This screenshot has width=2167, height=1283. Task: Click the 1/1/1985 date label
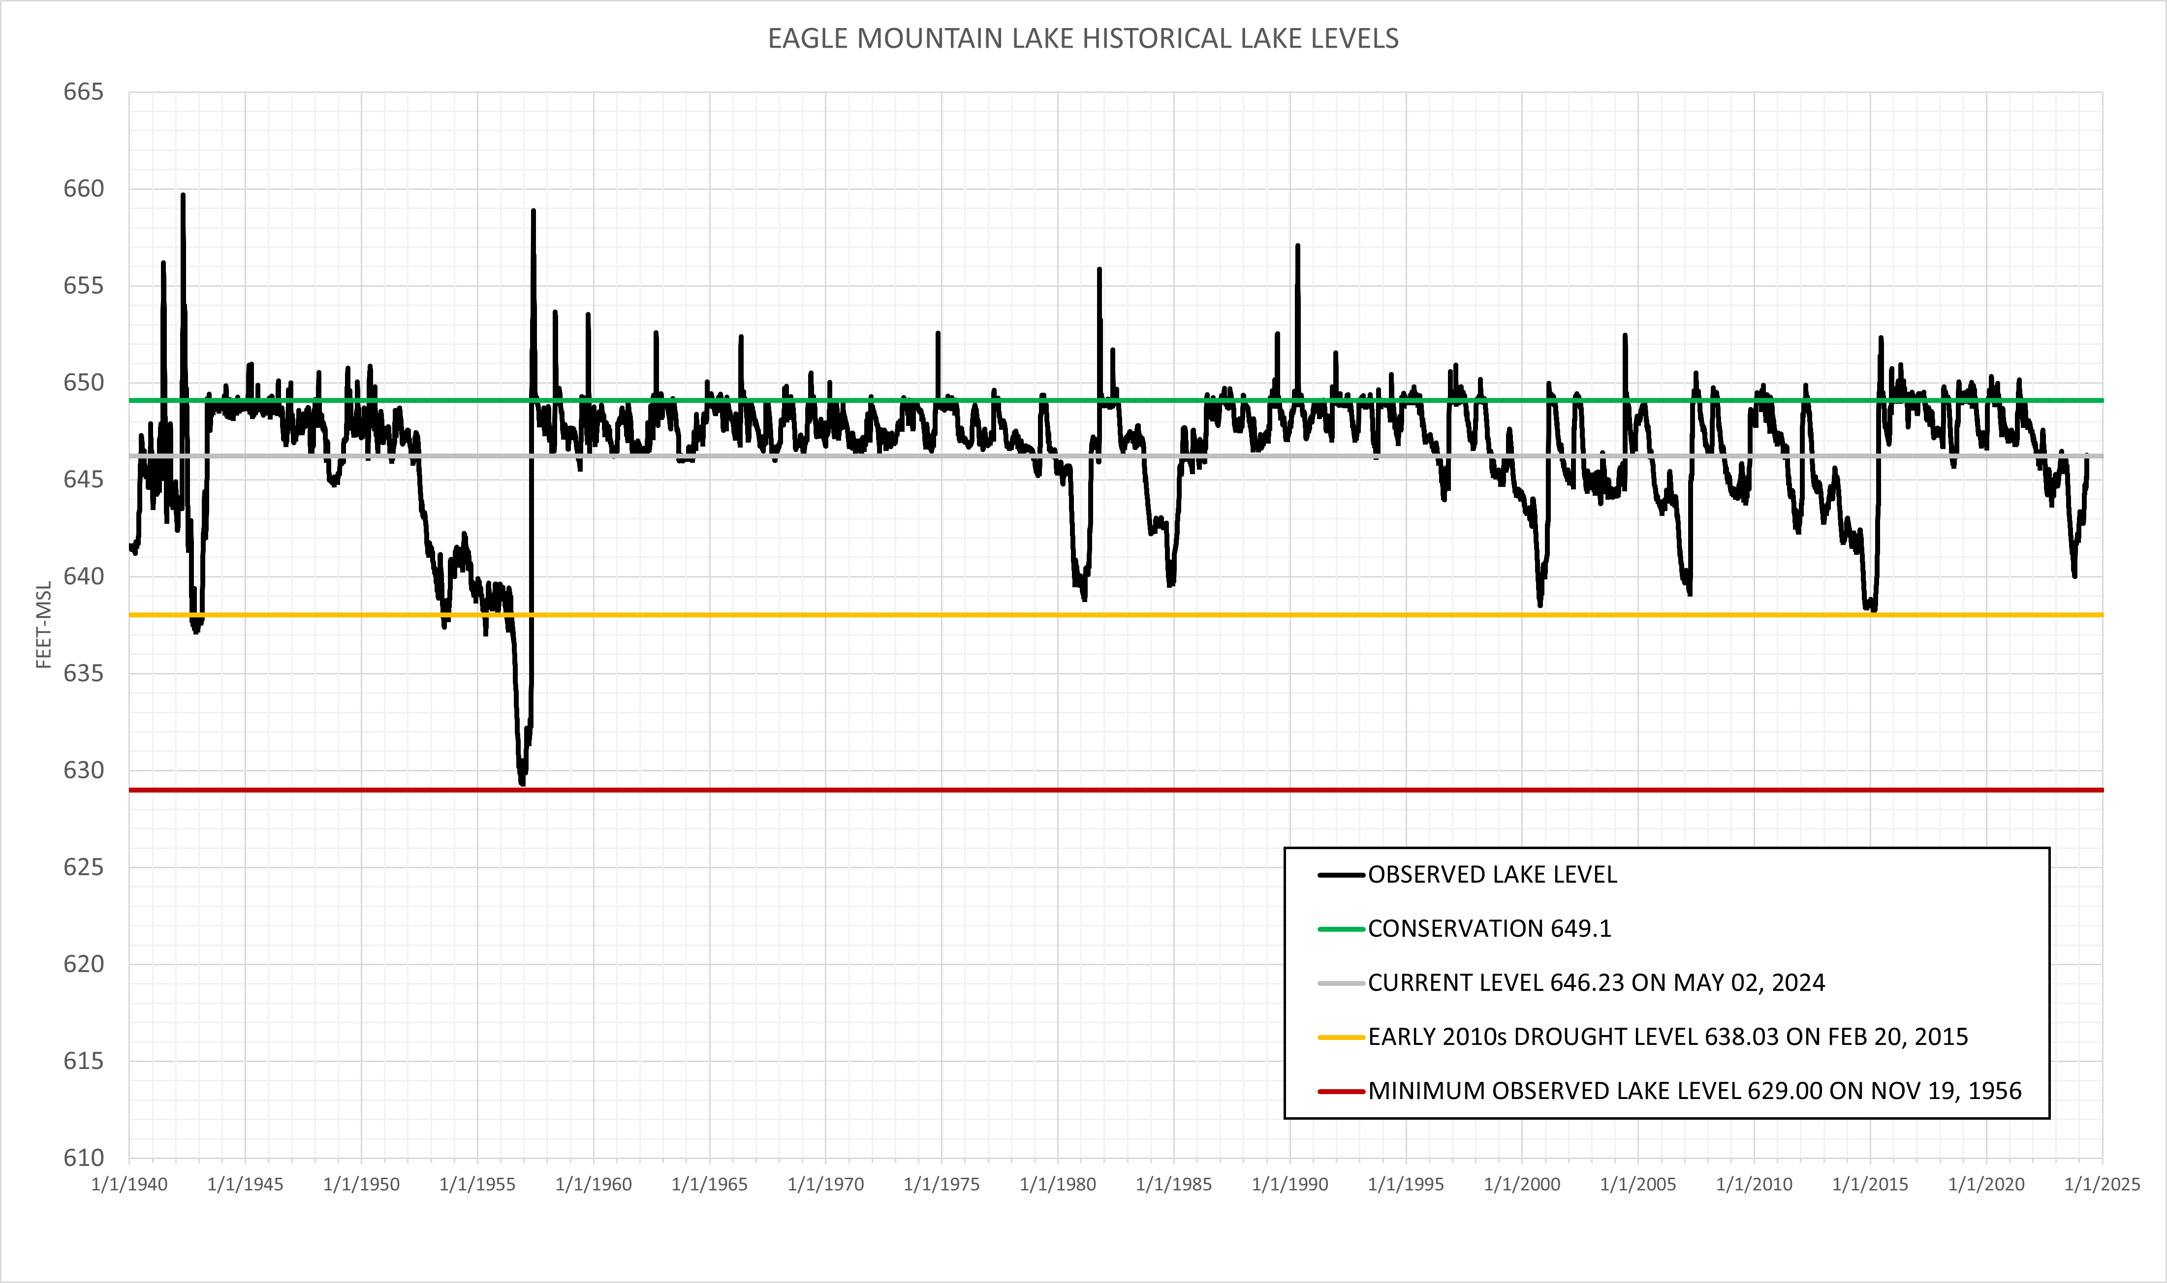click(x=1173, y=1185)
